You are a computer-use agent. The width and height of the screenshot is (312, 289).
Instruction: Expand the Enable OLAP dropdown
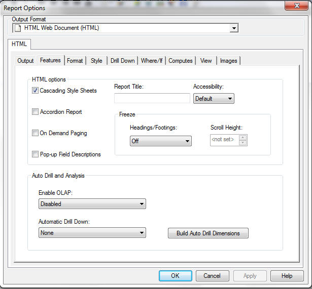[x=92, y=204]
